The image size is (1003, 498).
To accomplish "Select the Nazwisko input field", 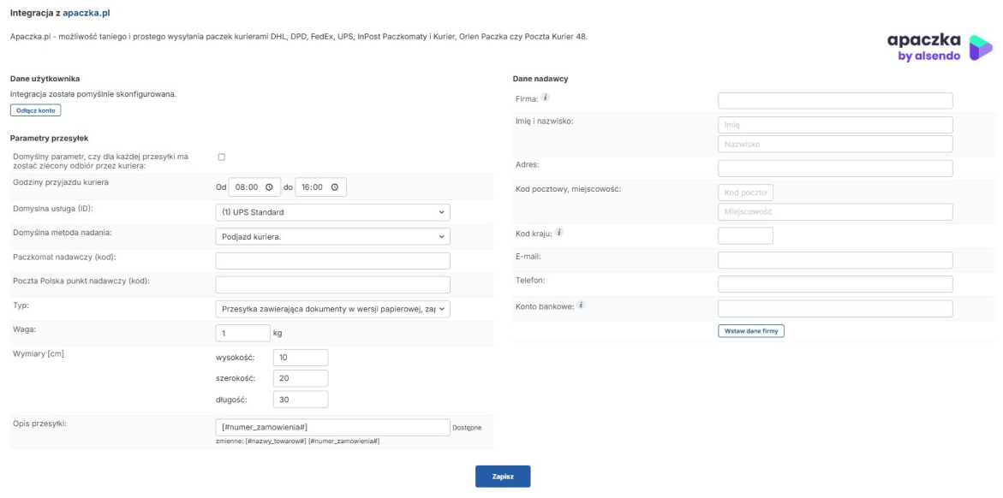I will click(x=835, y=145).
